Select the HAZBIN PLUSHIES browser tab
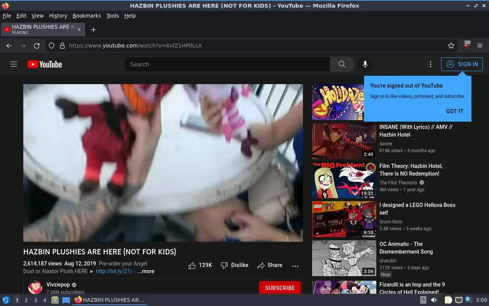 tap(43, 29)
